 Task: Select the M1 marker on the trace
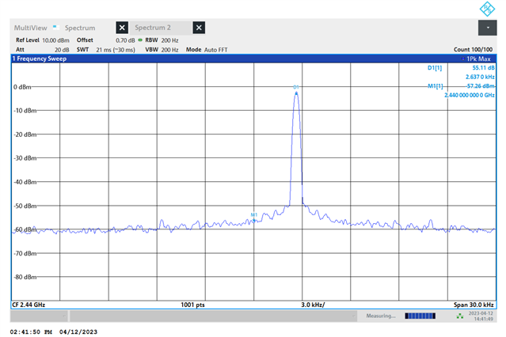point(254,218)
